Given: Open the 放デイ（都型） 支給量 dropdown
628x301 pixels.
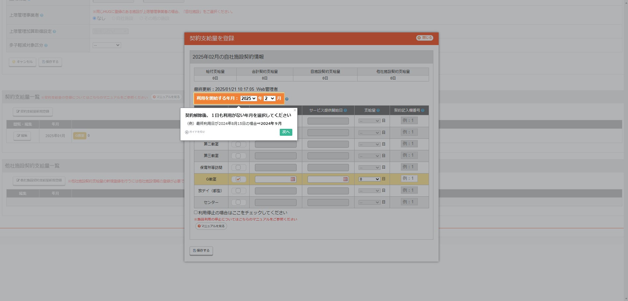Looking at the screenshot, I should [x=369, y=191].
